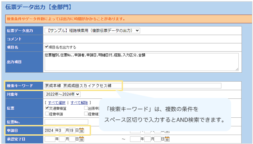Uncheck the 項目名を出力する checkbox
The width and height of the screenshot is (253, 144).
click(47, 47)
